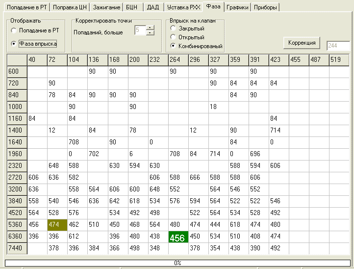Open the Поправка ЦН tab

[70, 7]
